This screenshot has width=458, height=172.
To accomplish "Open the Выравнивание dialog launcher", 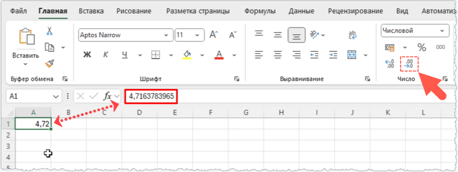I will (x=367, y=79).
